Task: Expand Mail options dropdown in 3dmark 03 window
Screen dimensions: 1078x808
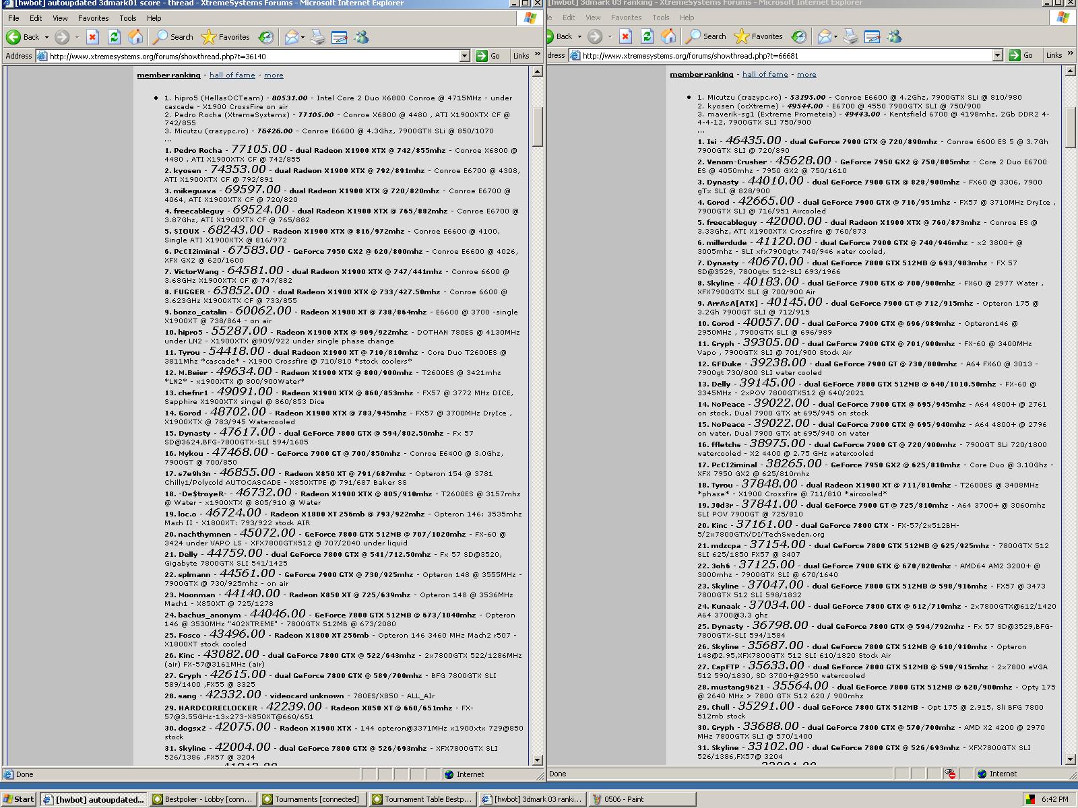Action: click(x=835, y=36)
